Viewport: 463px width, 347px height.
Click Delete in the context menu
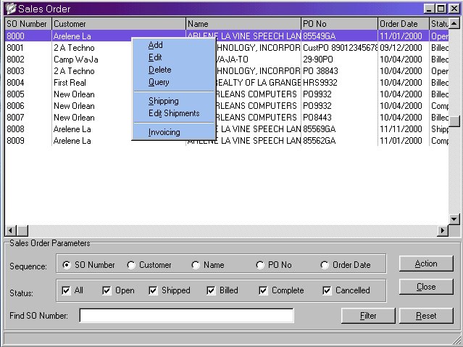(159, 70)
